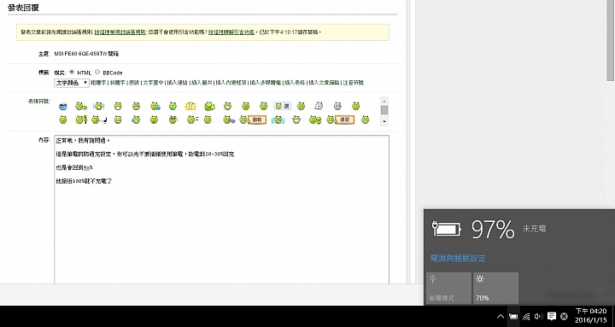Apply 底線 underline formatting
This screenshot has width=615, height=327.
(x=134, y=83)
